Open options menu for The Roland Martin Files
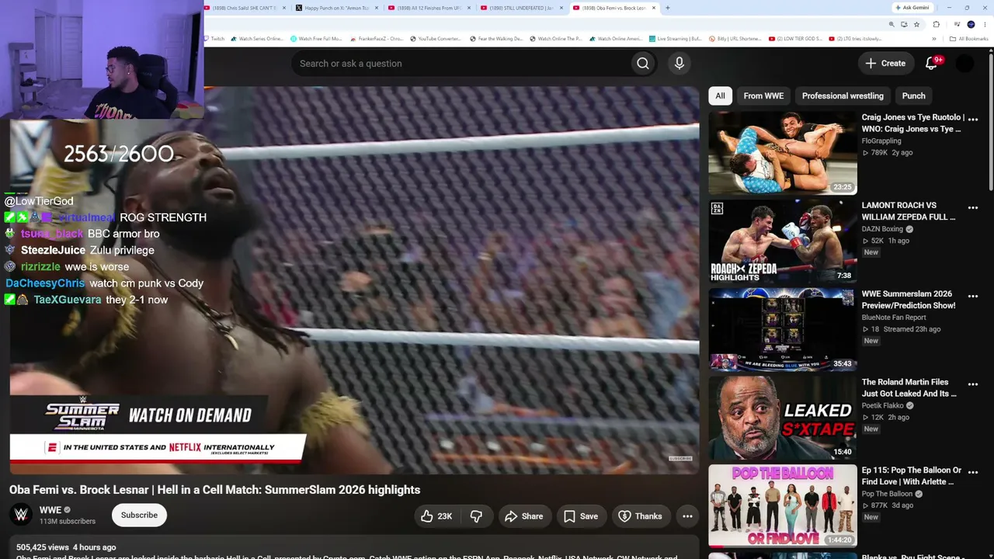Screen dimensions: 994x559 tap(973, 384)
